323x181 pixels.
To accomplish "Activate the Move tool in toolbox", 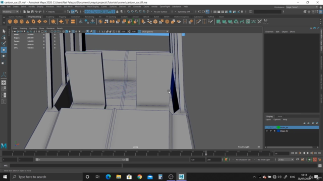I will (4, 50).
